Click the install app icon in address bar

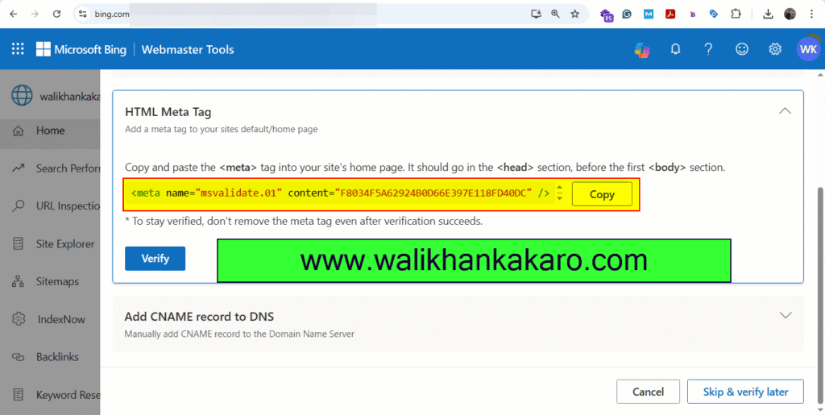coord(536,15)
